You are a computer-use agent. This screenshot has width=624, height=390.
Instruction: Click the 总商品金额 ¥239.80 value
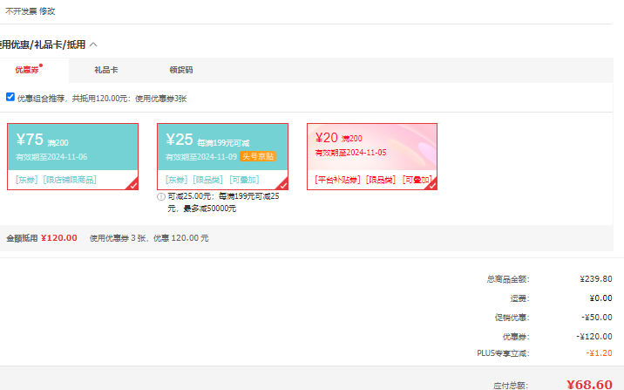point(596,279)
